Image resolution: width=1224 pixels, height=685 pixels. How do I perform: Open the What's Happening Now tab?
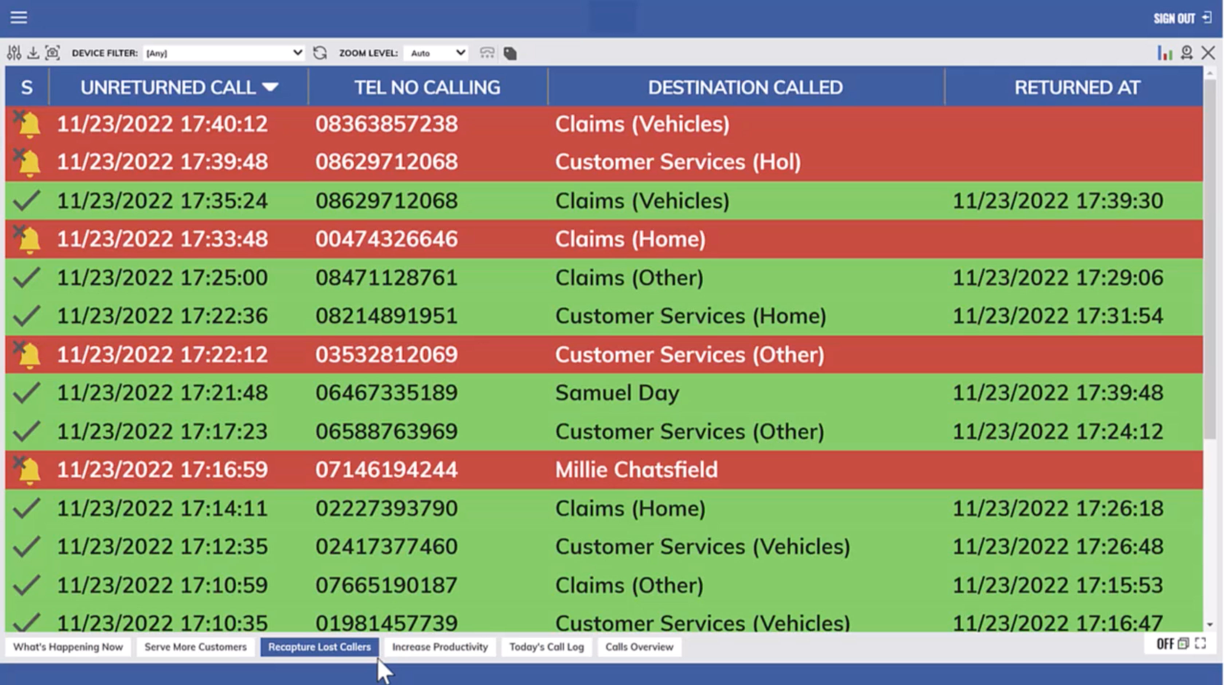click(x=68, y=647)
